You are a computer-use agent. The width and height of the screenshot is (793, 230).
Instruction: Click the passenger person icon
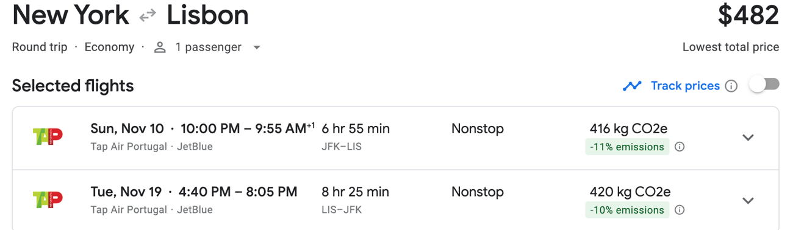coord(160,47)
